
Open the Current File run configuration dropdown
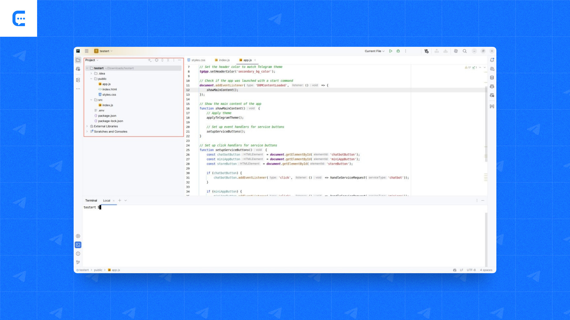tap(374, 51)
